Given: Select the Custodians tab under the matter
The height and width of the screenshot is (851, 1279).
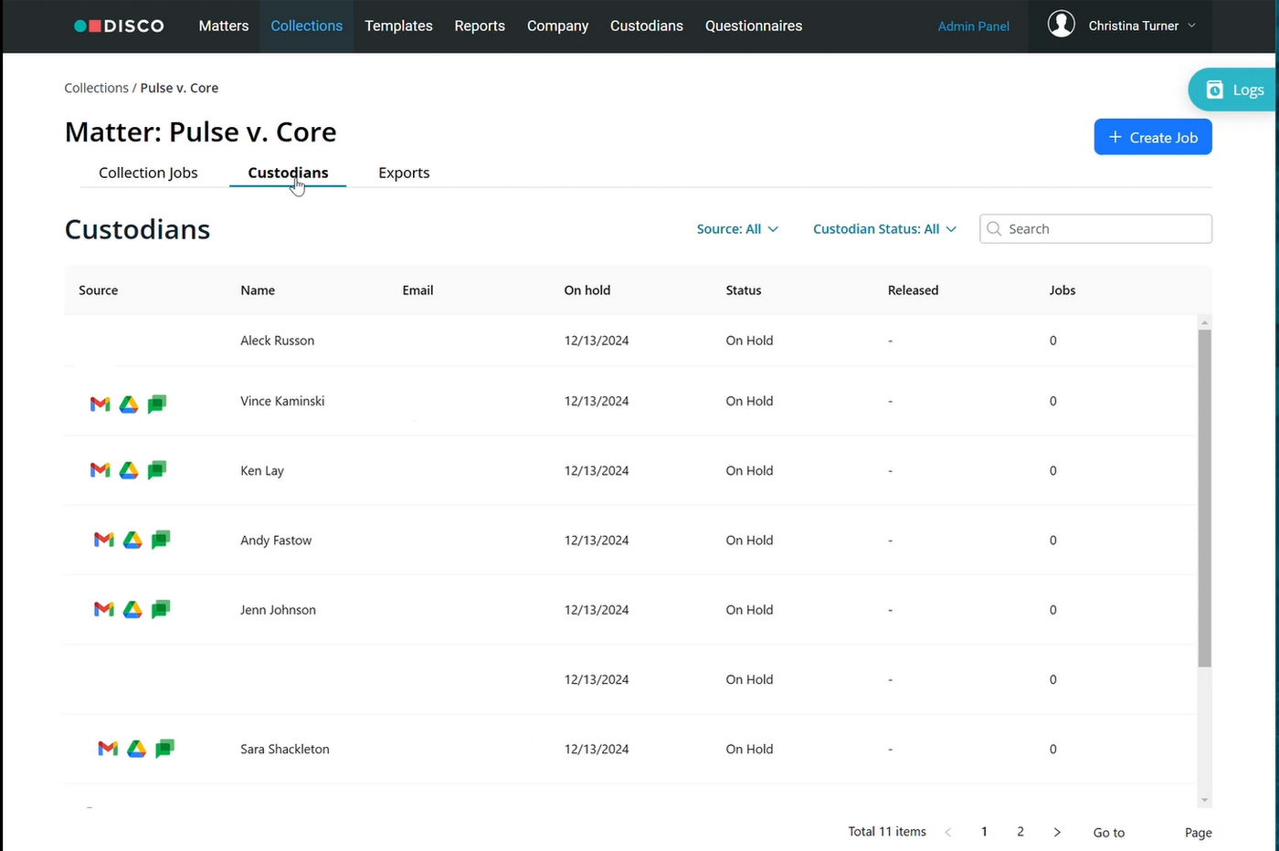Looking at the screenshot, I should (x=288, y=173).
